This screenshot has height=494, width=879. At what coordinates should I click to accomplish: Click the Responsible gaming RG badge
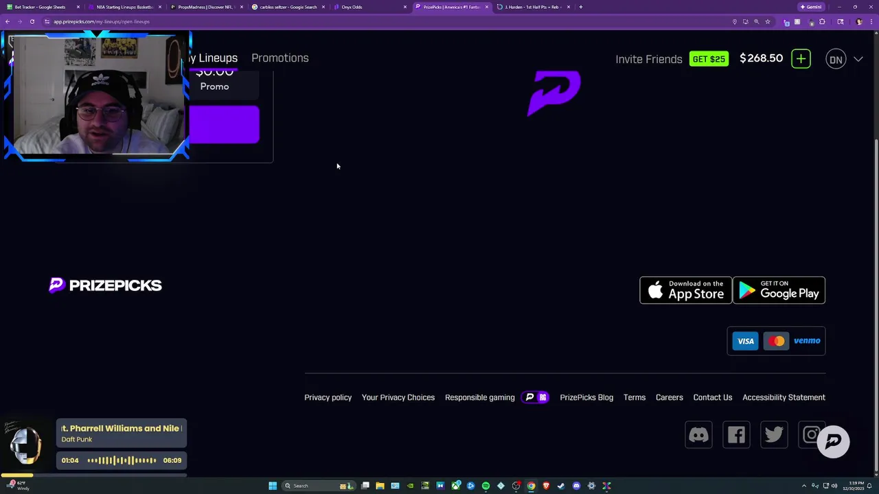pyautogui.click(x=536, y=397)
